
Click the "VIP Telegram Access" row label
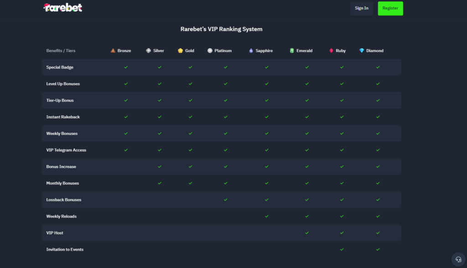point(66,150)
